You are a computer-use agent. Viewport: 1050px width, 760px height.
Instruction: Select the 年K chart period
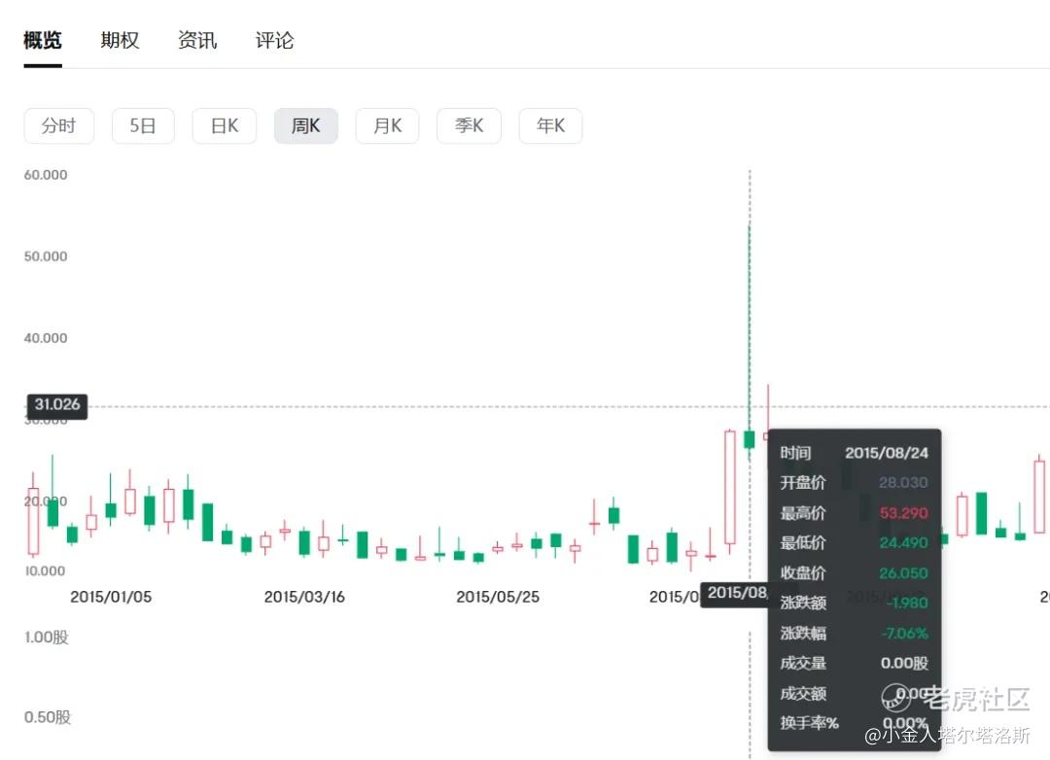pos(550,126)
